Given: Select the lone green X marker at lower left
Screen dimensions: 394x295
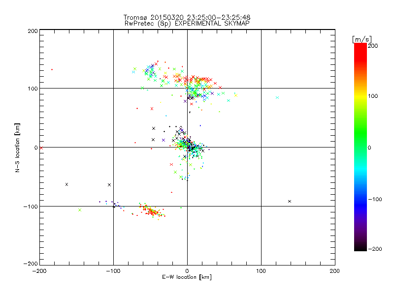Looking at the screenshot, I should click(x=80, y=210).
